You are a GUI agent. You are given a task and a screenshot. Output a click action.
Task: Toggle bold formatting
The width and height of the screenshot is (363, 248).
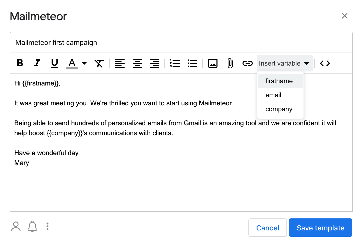[20, 63]
